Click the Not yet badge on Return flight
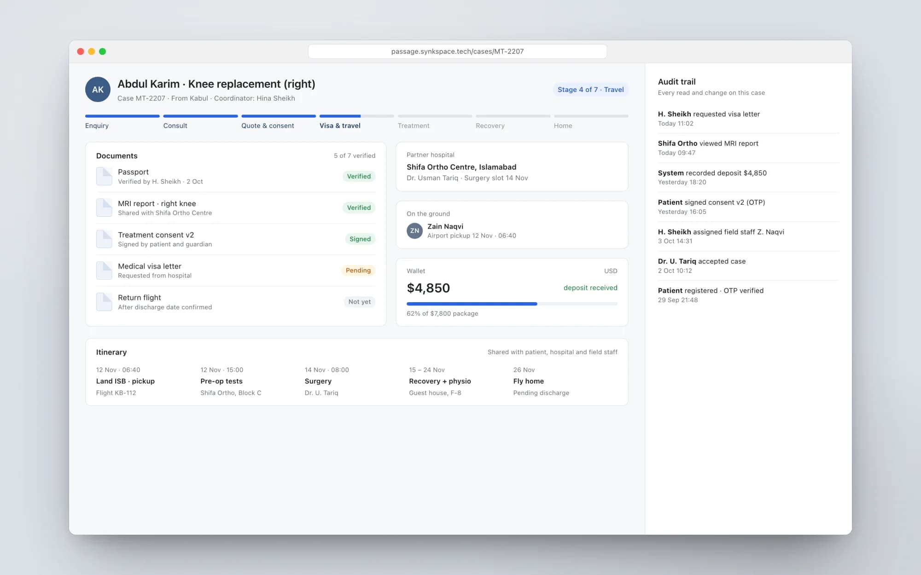Viewport: 921px width, 575px height. coord(359,302)
